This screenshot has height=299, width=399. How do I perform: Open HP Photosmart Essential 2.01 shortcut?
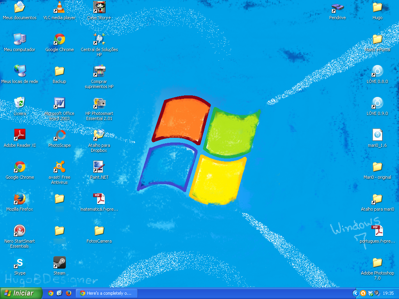99,103
